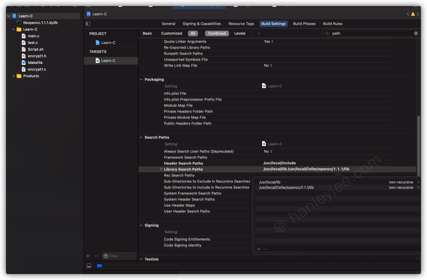Collapse the Learn-C folder group
The height and width of the screenshot is (280, 427).
coord(13,29)
